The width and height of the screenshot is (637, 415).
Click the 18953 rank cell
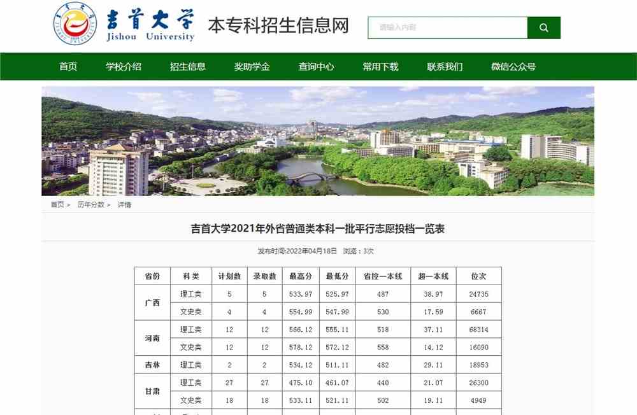(478, 365)
